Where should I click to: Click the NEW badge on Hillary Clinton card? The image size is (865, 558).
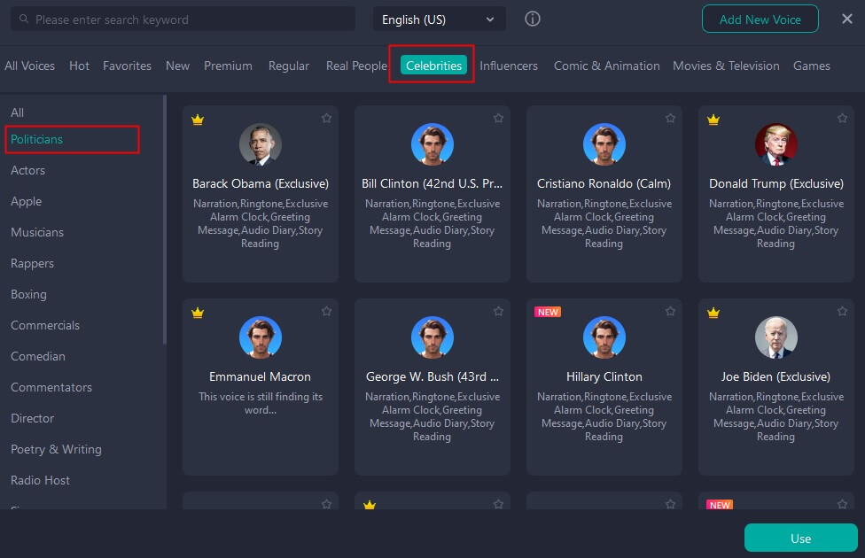click(x=548, y=312)
